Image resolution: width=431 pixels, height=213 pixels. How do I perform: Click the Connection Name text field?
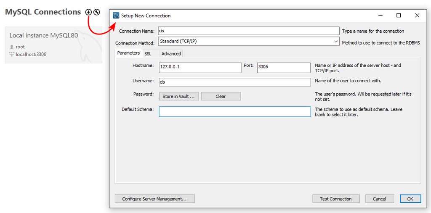tap(248, 31)
